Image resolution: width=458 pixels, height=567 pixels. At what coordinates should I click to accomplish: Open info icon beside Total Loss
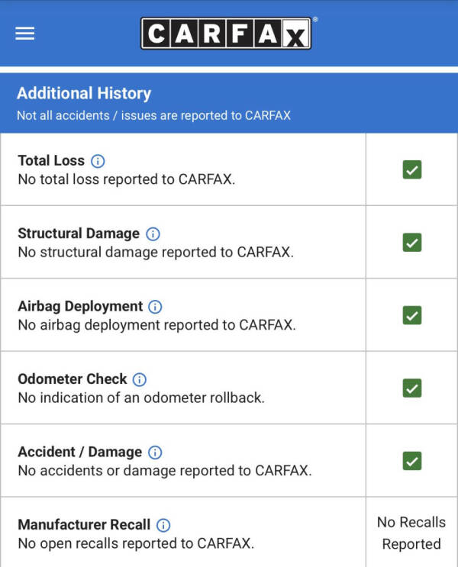98,161
